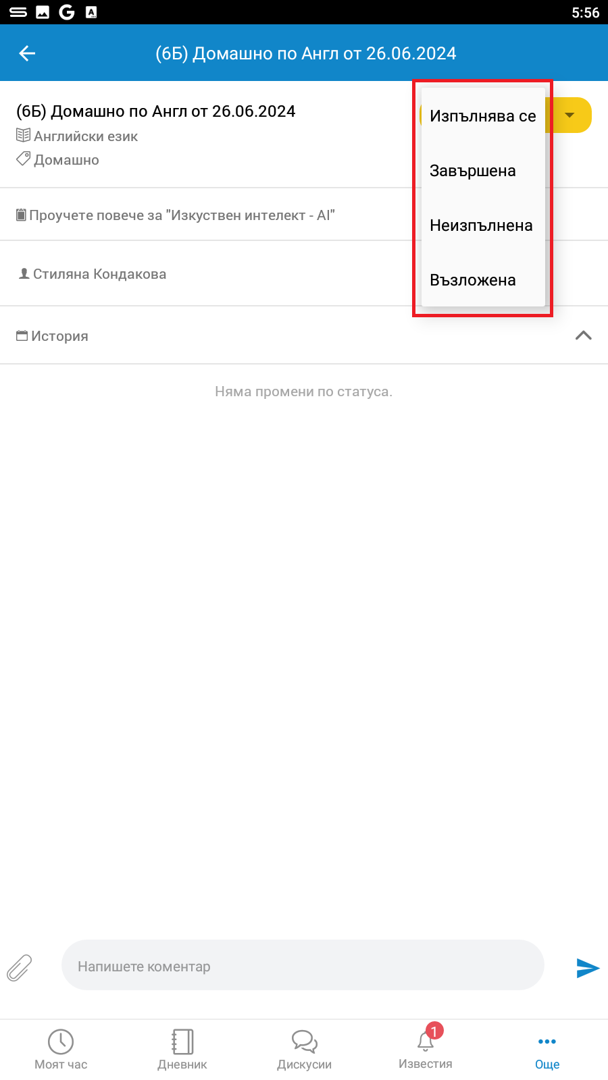Select status Възложена
Viewport: 608px width, 1080px height.
click(483, 280)
